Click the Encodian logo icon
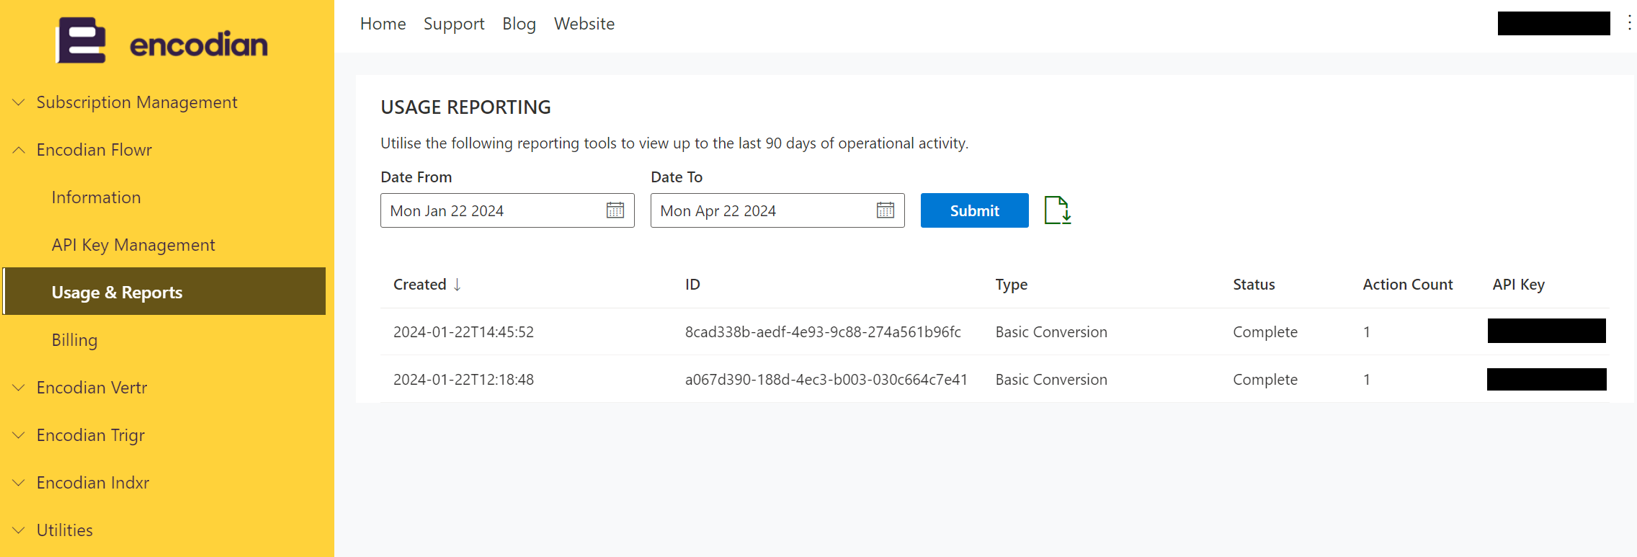 [81, 41]
